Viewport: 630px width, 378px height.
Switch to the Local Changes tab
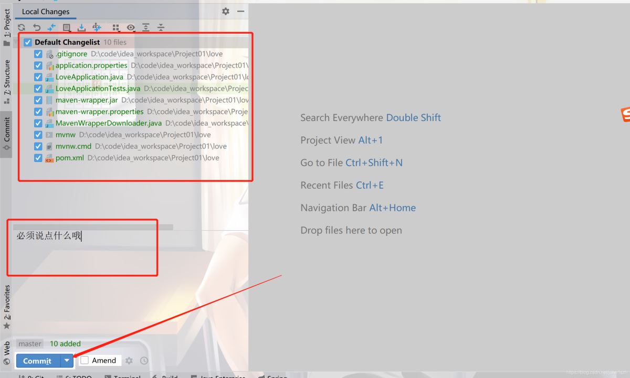(46, 12)
